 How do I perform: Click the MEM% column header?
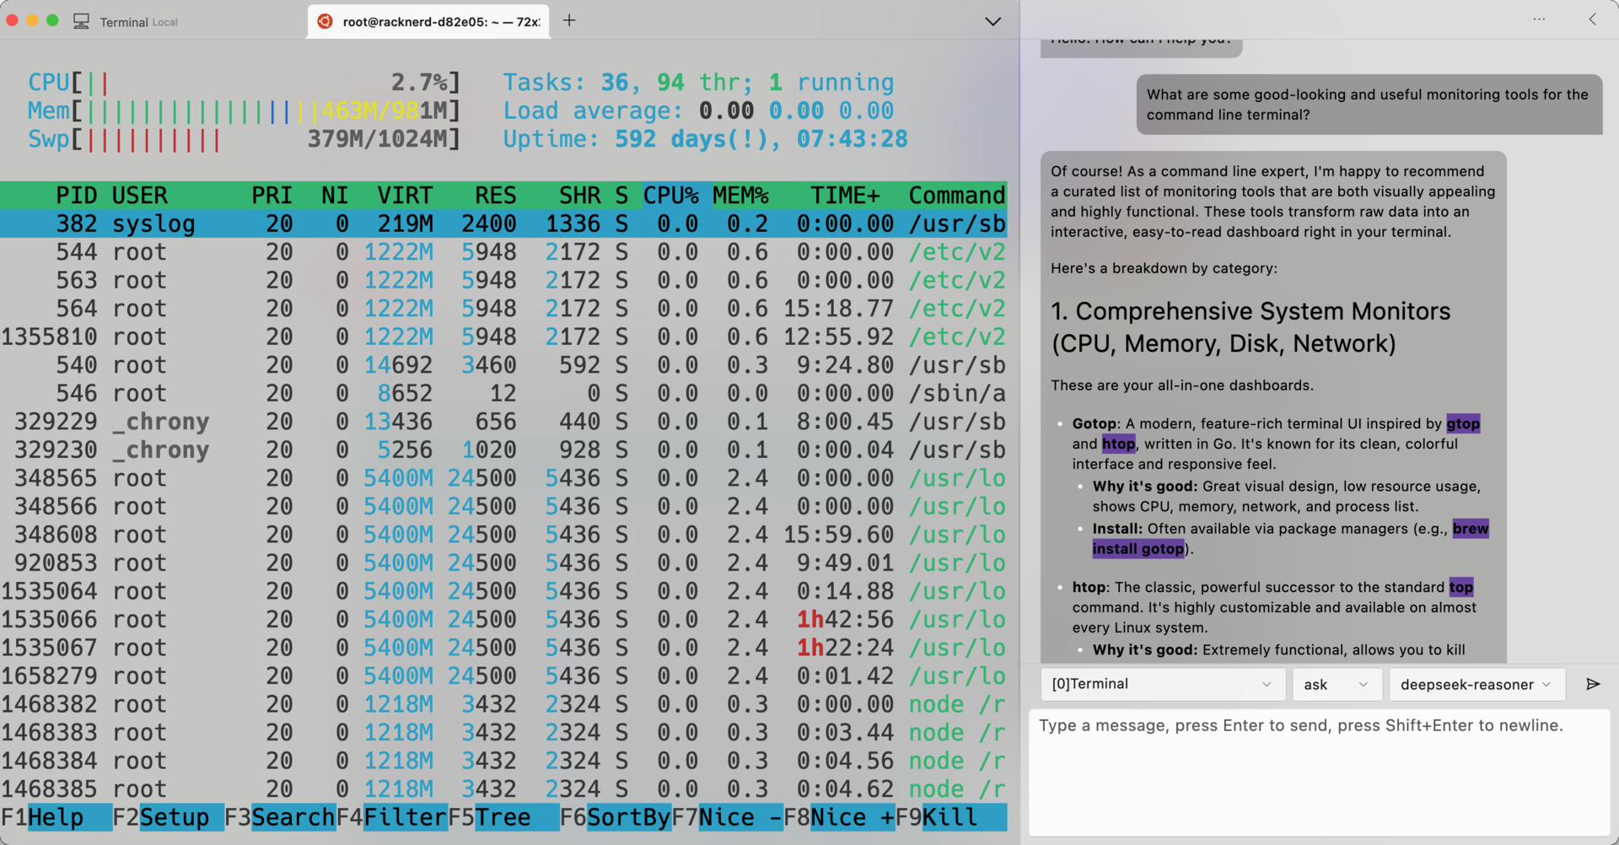740,196
